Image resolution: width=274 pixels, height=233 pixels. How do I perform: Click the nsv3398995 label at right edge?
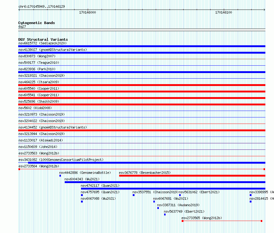click(x=262, y=192)
